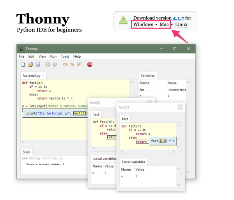This screenshot has width=234, height=200.
Task: Click the Step out debug icon
Action: pyautogui.click(x=80, y=64)
